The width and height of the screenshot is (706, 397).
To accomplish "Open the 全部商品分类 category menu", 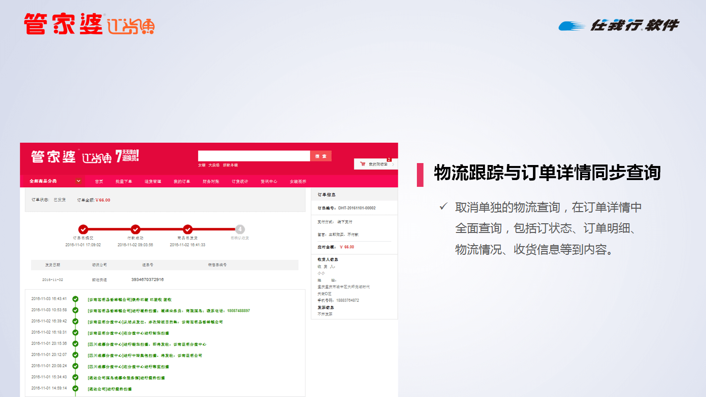I will (x=43, y=181).
